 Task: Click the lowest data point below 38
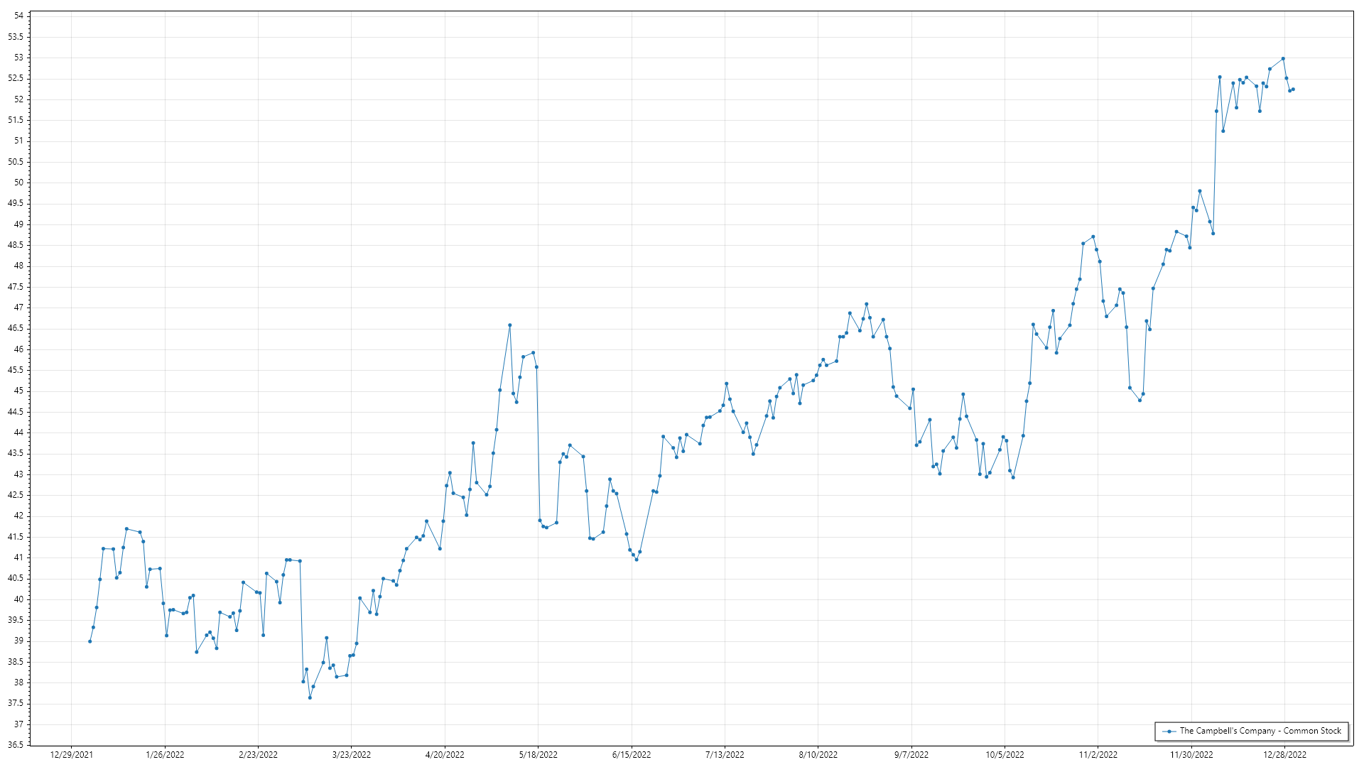pyautogui.click(x=310, y=697)
